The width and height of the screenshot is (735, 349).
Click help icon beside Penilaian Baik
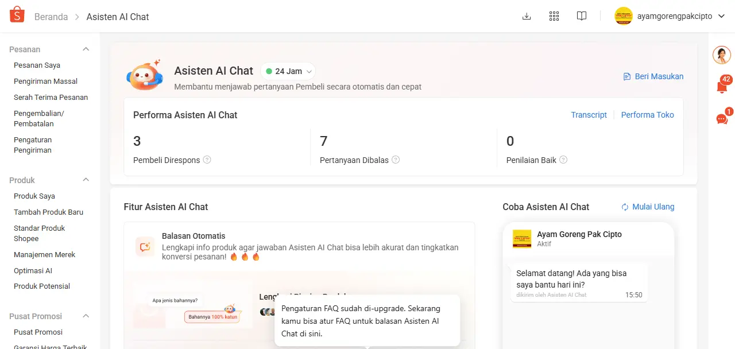point(563,160)
